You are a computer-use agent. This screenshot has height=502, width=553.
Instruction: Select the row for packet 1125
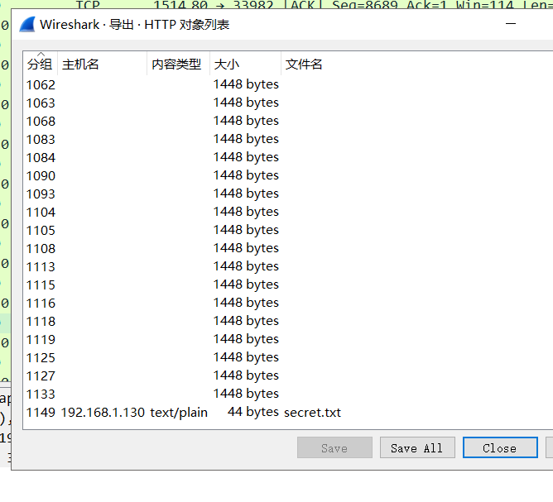click(288, 357)
